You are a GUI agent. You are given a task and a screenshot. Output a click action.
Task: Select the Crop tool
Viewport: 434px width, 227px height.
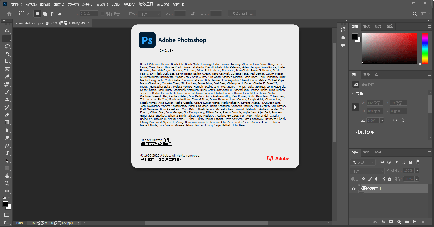pos(7,62)
